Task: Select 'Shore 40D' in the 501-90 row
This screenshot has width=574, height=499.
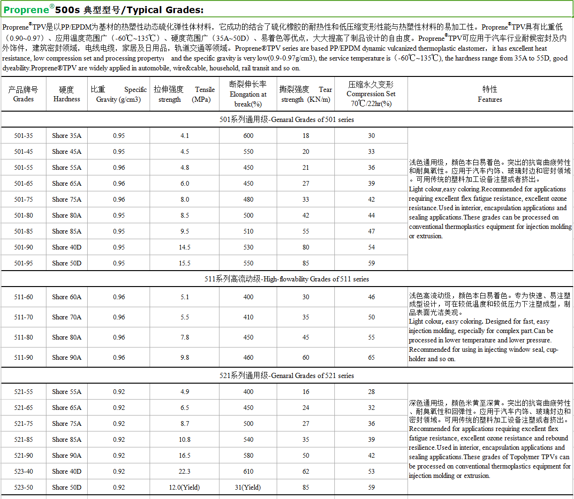Action: [x=67, y=247]
